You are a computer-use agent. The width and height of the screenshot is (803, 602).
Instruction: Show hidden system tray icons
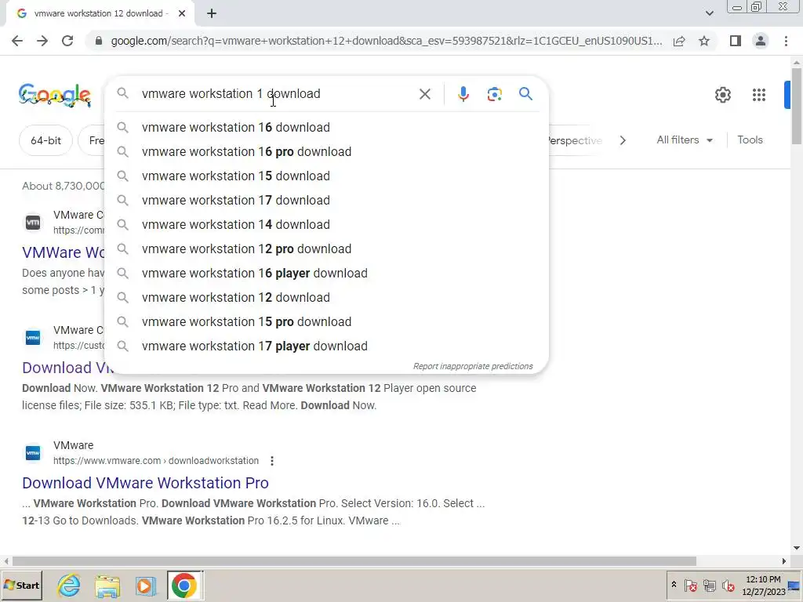674,585
